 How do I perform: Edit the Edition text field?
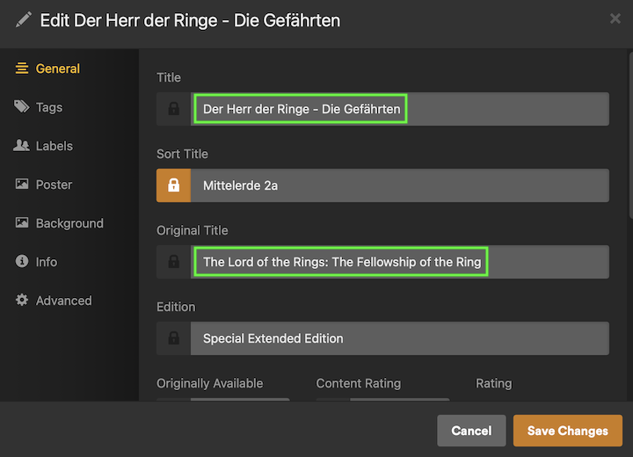coord(399,338)
